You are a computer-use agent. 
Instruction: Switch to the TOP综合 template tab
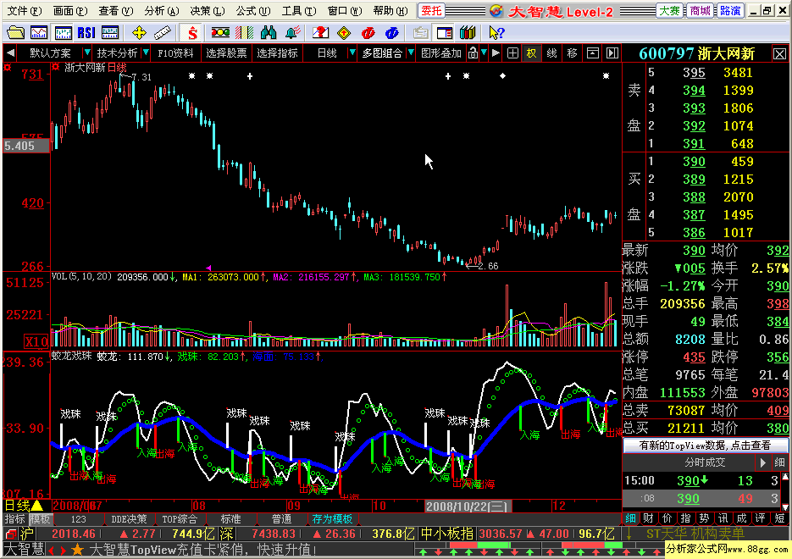tap(180, 519)
